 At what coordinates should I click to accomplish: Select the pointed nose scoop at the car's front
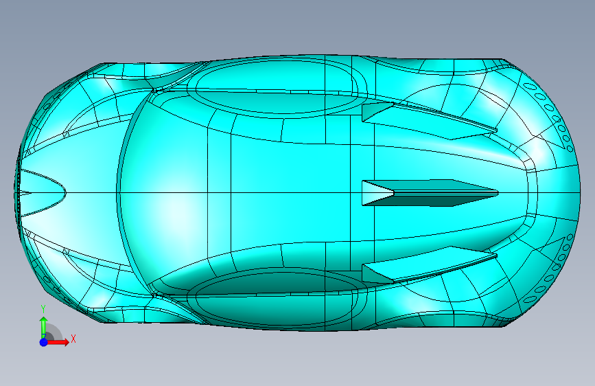click(x=42, y=194)
